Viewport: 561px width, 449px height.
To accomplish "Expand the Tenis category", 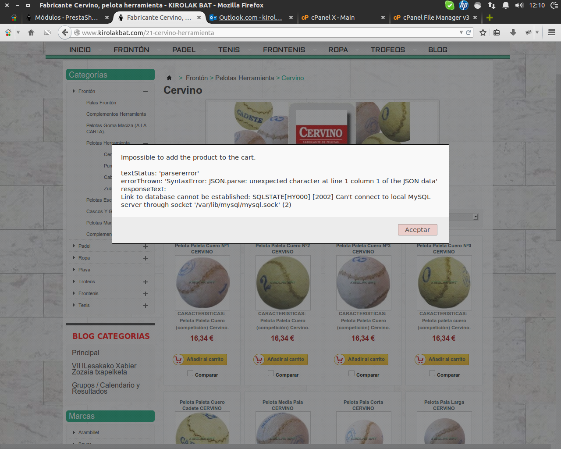I will click(146, 306).
